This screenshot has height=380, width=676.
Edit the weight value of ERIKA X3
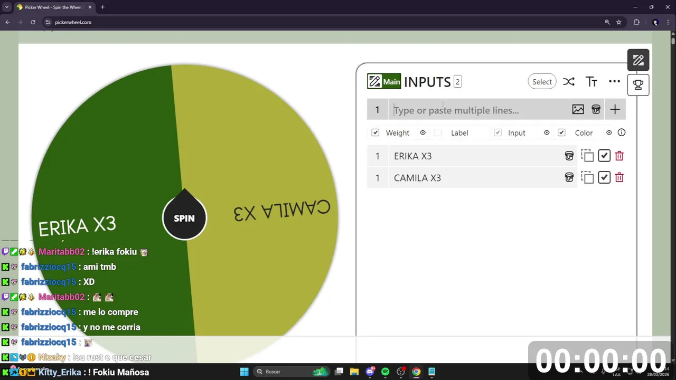pyautogui.click(x=377, y=156)
